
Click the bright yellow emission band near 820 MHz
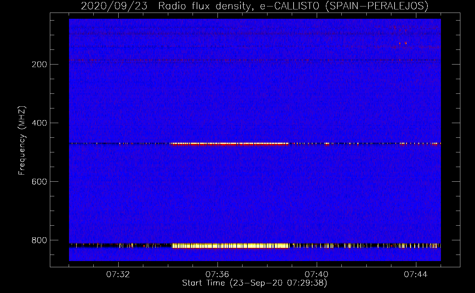click(230, 246)
